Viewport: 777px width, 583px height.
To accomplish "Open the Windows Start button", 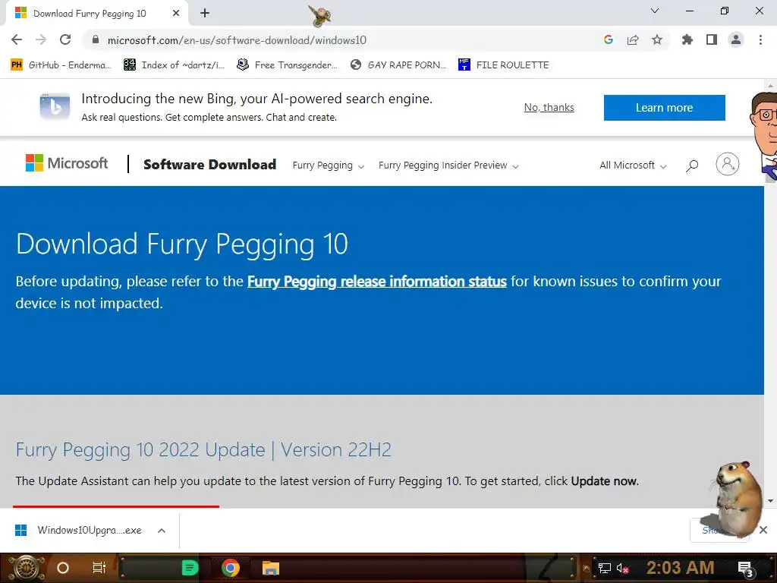I will [x=27, y=568].
